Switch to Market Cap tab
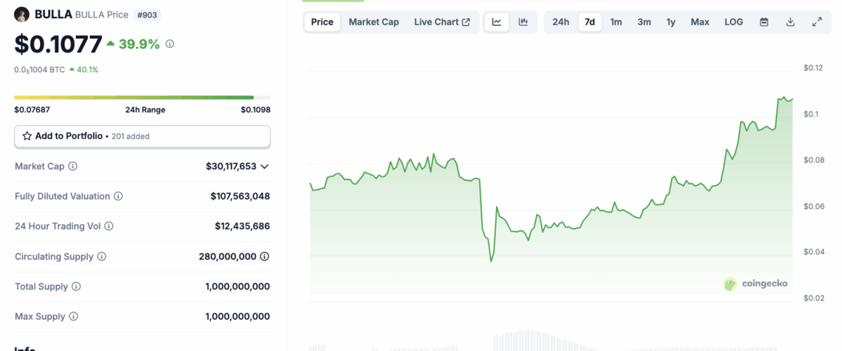Image resolution: width=842 pixels, height=351 pixels. 373,22
